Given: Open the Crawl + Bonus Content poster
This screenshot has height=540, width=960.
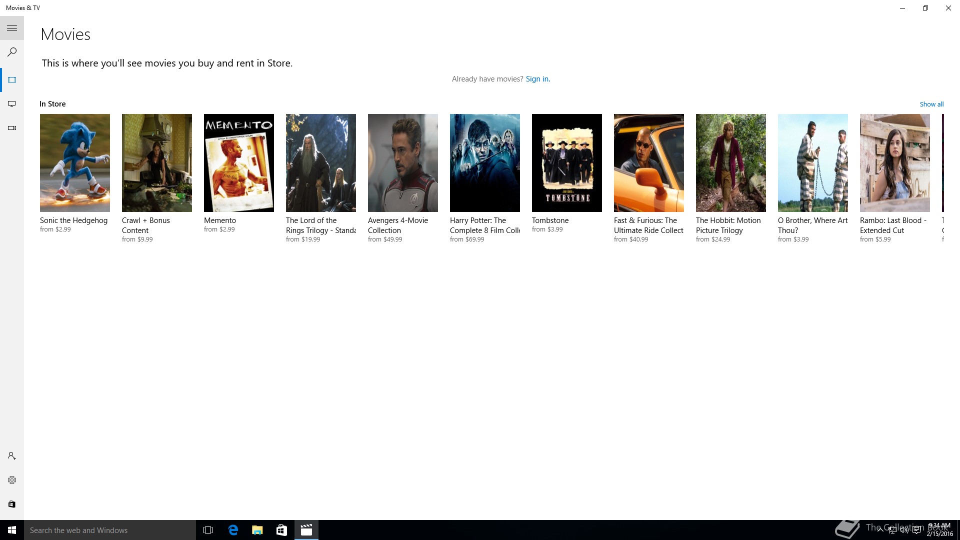Looking at the screenshot, I should point(157,163).
